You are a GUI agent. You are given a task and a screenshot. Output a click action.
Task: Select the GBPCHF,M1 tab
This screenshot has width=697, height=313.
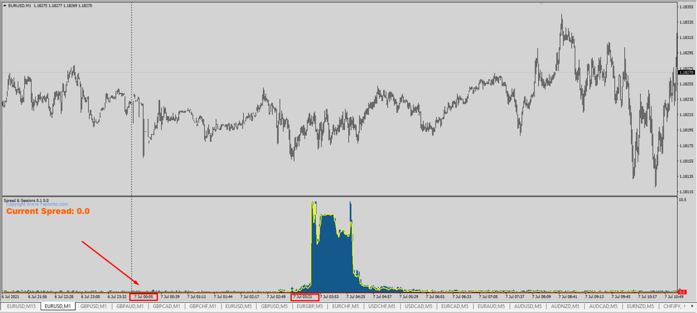coord(203,307)
